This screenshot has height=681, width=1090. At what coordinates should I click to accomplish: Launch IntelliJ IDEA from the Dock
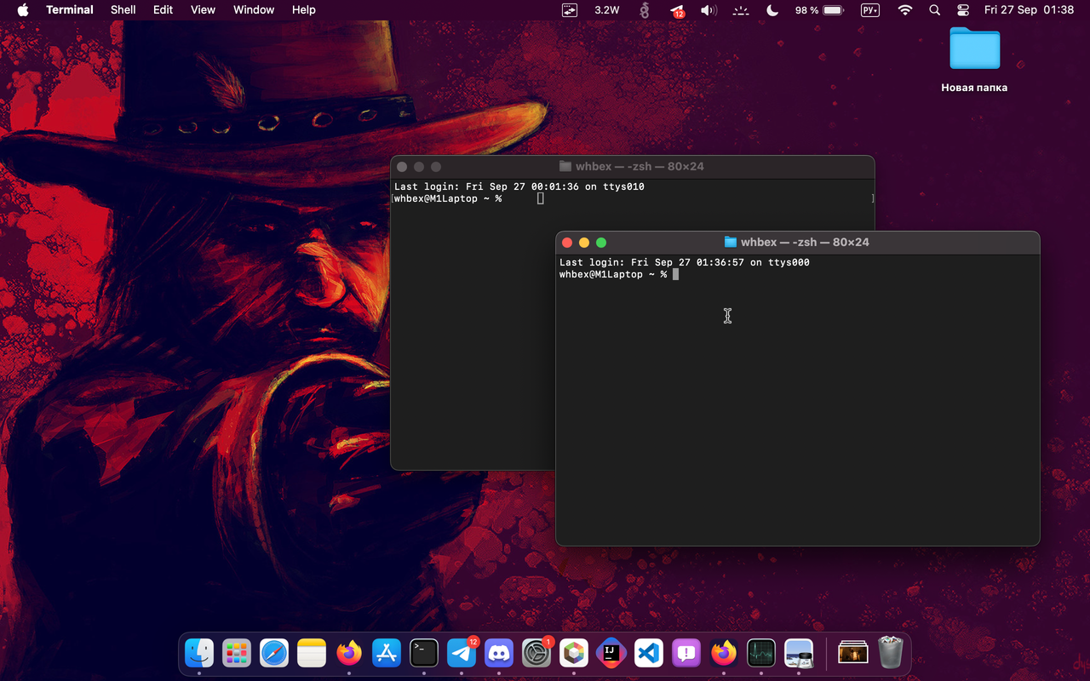[x=611, y=654]
